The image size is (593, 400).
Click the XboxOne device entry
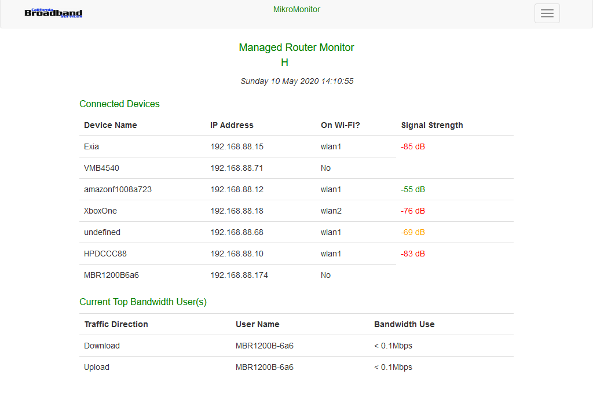(x=100, y=211)
